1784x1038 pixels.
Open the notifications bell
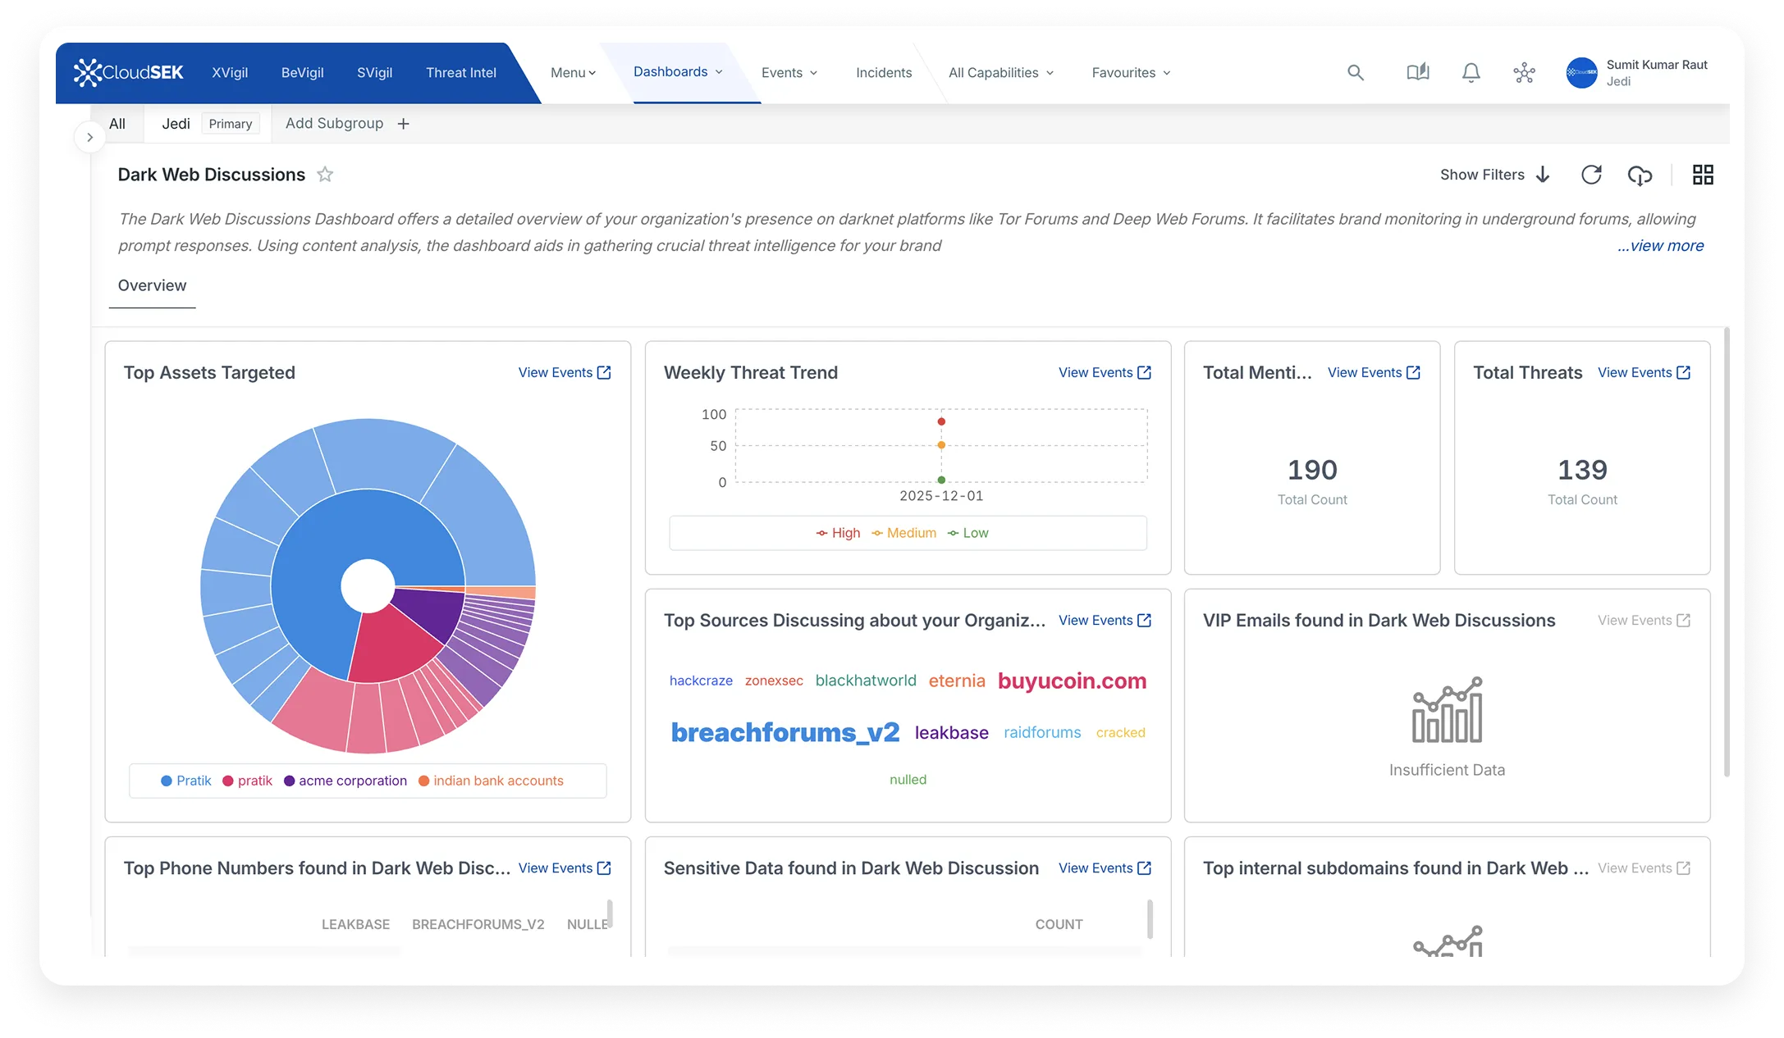pyautogui.click(x=1471, y=72)
